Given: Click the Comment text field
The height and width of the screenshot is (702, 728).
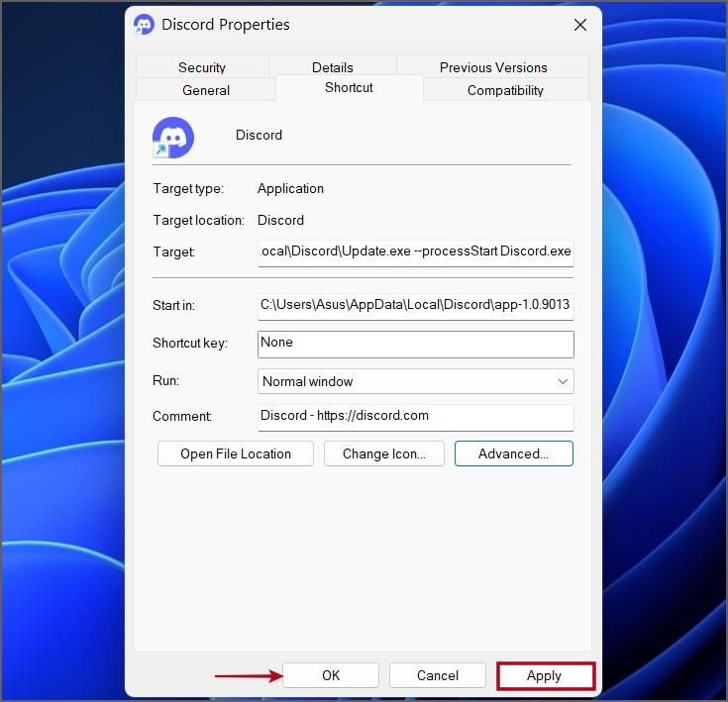Looking at the screenshot, I should [x=416, y=417].
